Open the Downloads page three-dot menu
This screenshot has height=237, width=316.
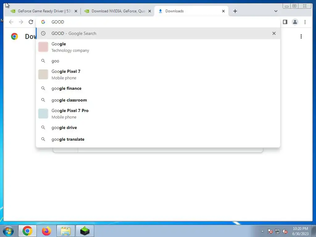(x=301, y=36)
